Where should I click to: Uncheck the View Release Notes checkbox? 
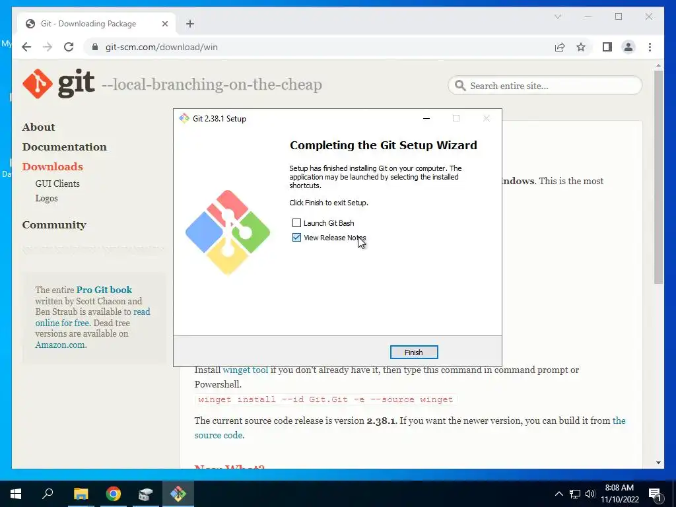pos(296,238)
